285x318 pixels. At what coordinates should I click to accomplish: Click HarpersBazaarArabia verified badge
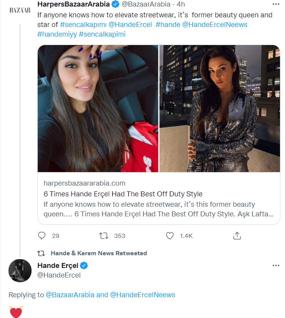tap(115, 5)
